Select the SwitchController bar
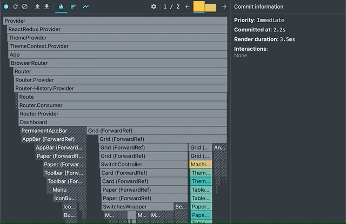The width and height of the screenshot is (346, 224). point(144,164)
